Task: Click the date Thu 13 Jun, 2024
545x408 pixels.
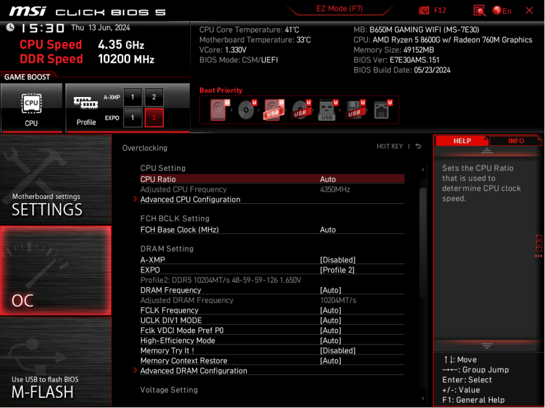Action: click(100, 28)
